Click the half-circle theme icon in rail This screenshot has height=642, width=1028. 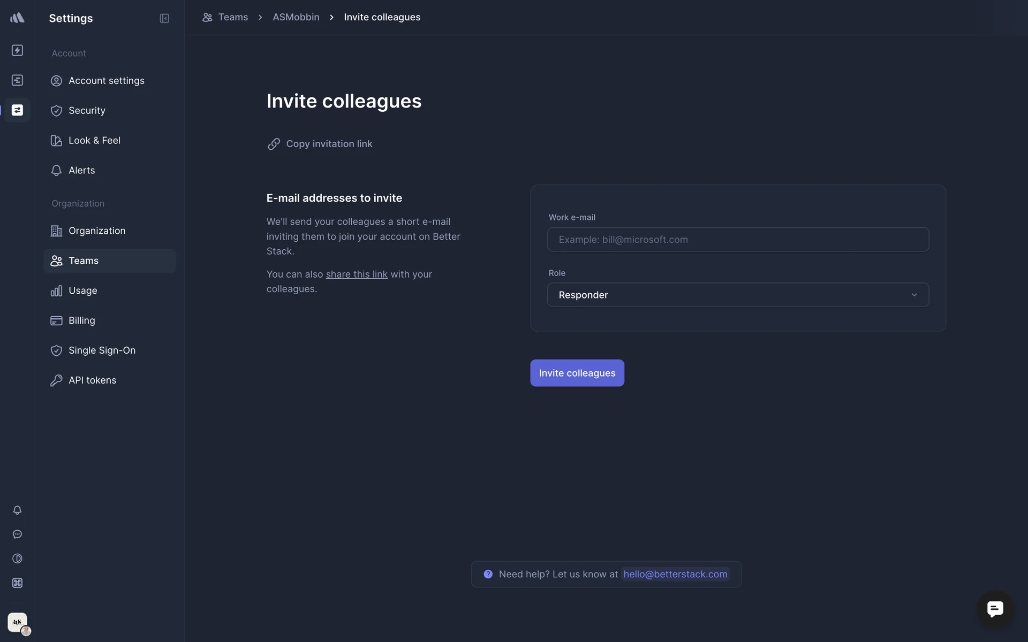17,559
